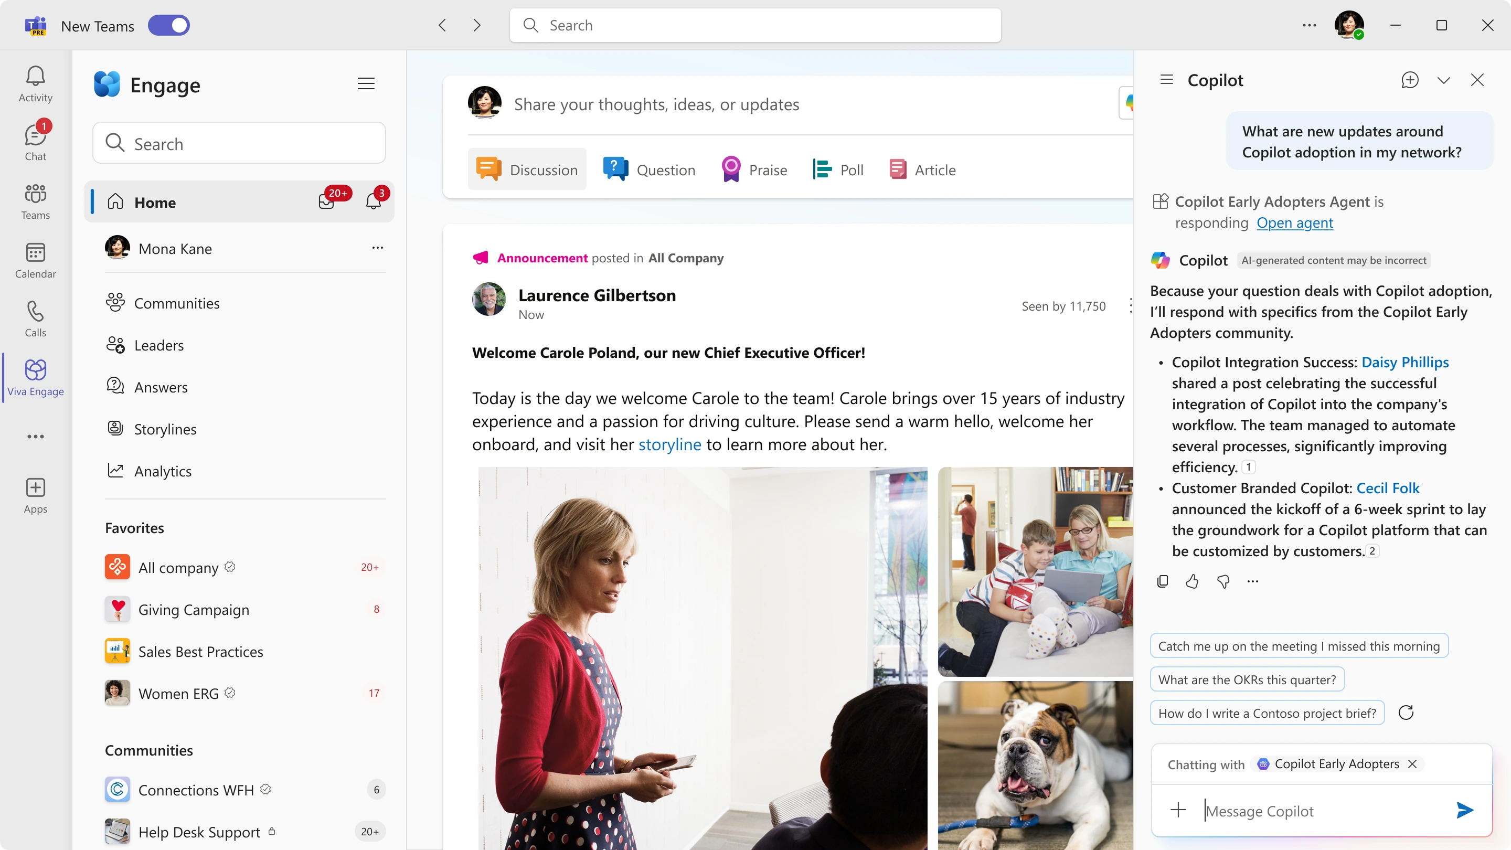The height and width of the screenshot is (850, 1511).
Task: Give the Copilot response a thumbs up
Action: tap(1192, 581)
